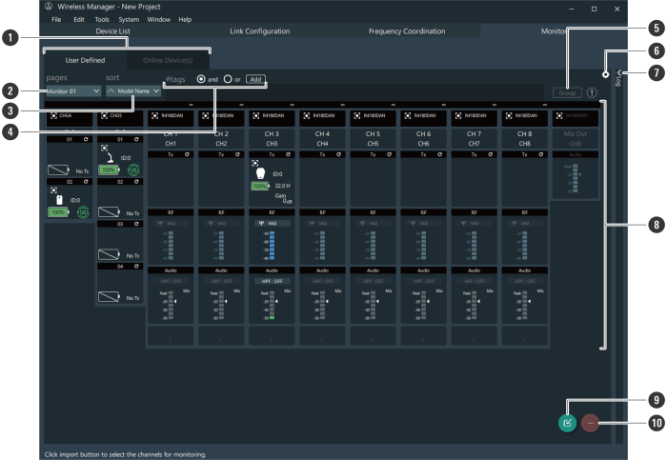
Task: Click the identify icon on CH 3 transmitter
Action: pyautogui.click(x=254, y=163)
